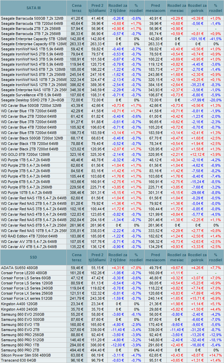The width and height of the screenshot is (224, 363).
Task: Click WD Caviar Black 2TB product name
Action: pyautogui.click(x=29, y=149)
